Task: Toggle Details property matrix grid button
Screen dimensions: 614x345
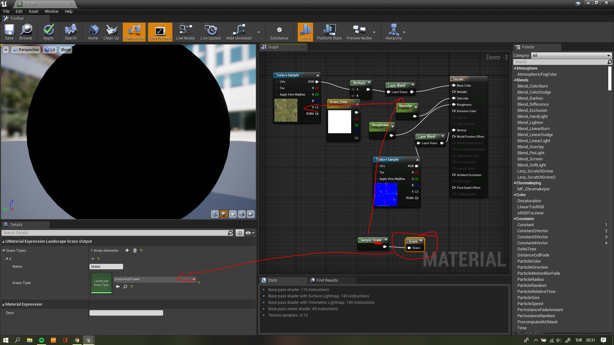Action: coord(240,233)
